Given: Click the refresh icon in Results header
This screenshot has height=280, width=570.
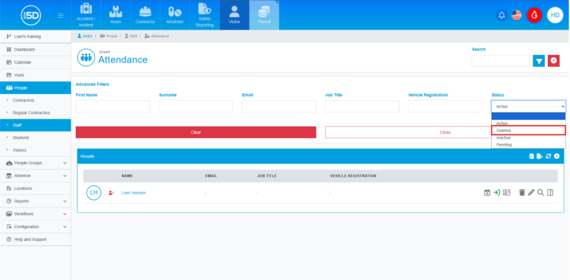Looking at the screenshot, I should point(549,156).
